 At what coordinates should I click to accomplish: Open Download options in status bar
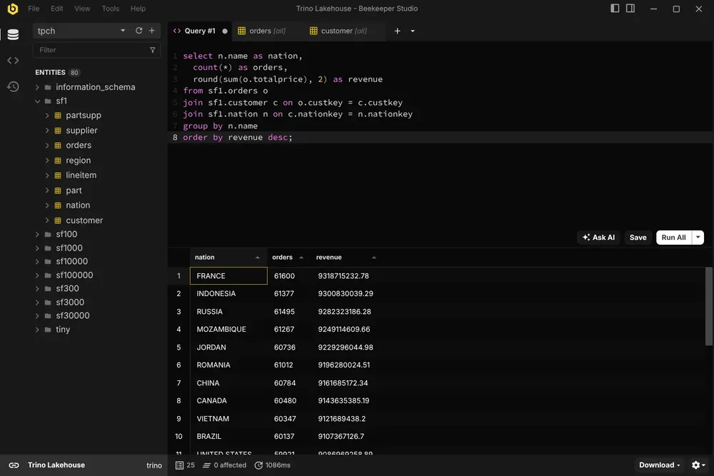tap(659, 465)
